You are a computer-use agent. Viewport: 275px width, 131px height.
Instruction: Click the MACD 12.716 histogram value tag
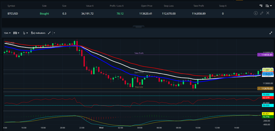267,117
